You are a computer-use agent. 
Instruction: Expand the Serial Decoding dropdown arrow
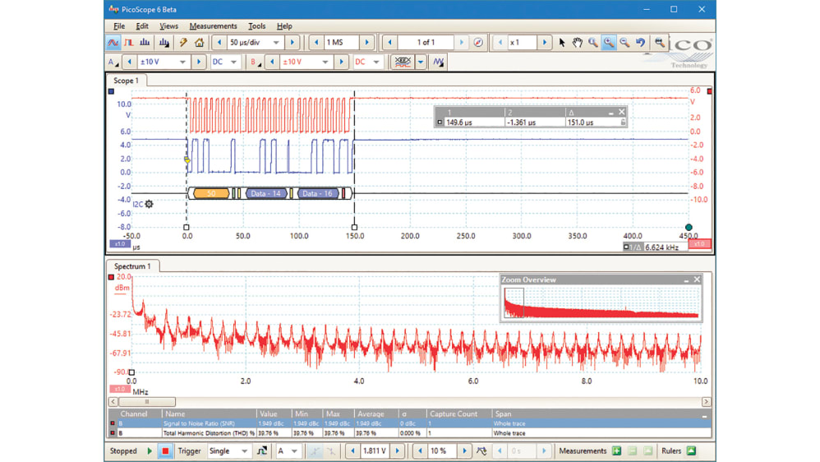(421, 62)
